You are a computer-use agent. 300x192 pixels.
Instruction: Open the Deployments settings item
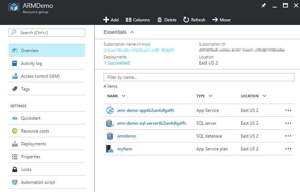click(x=47, y=144)
